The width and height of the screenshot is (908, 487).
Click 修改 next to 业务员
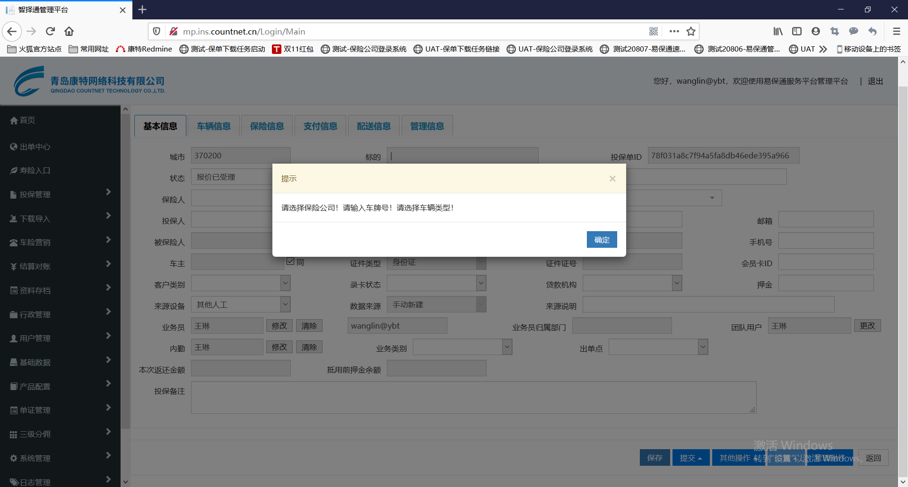pyautogui.click(x=279, y=326)
